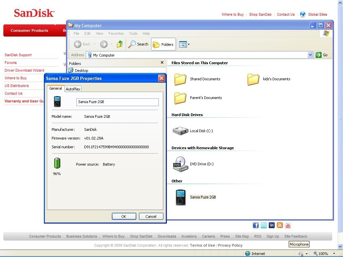The width and height of the screenshot is (343, 257).
Task: Open the Edit menu
Action: tap(87, 33)
